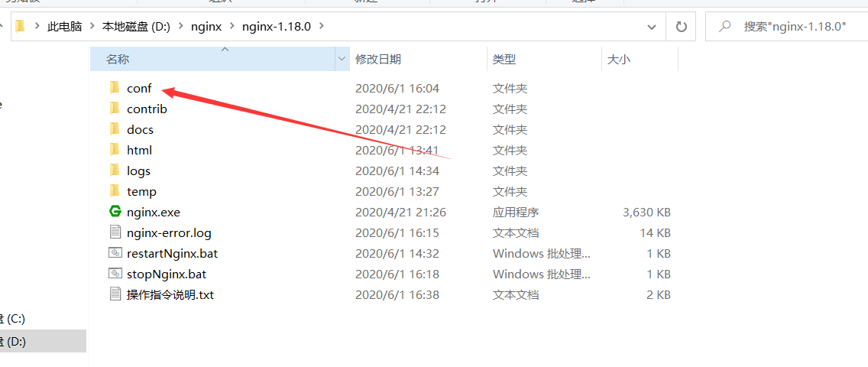Click the temp folder name

tap(141, 191)
